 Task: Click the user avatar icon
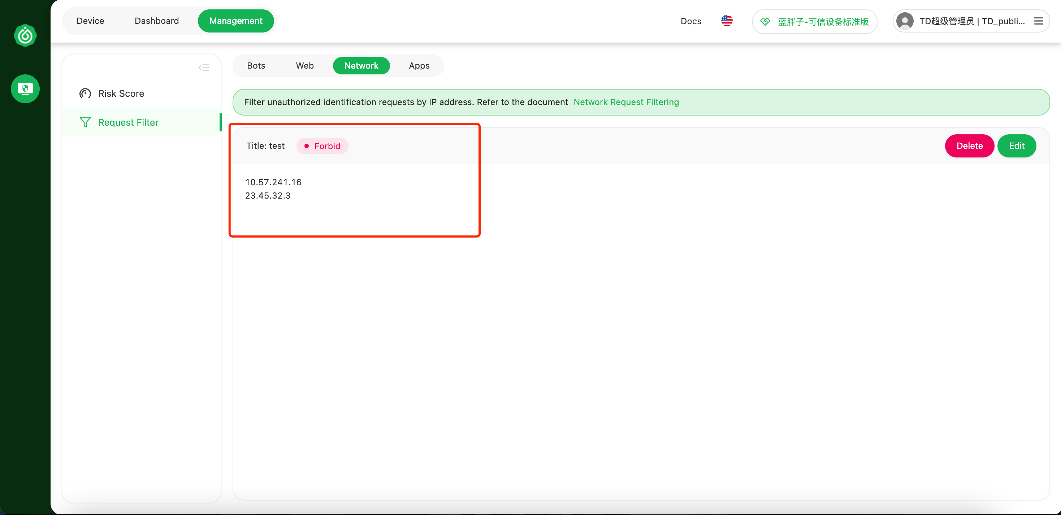(x=905, y=21)
